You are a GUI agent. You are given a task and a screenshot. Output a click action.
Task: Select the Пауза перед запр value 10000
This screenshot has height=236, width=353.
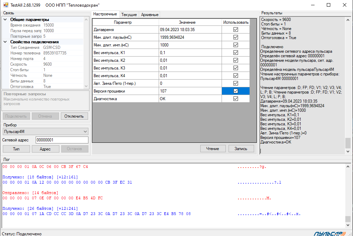(49, 31)
